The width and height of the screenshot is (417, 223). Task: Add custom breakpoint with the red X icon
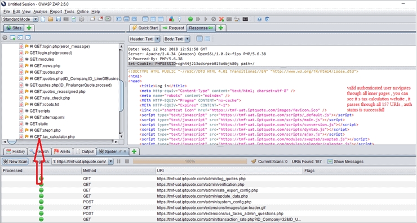221,19
